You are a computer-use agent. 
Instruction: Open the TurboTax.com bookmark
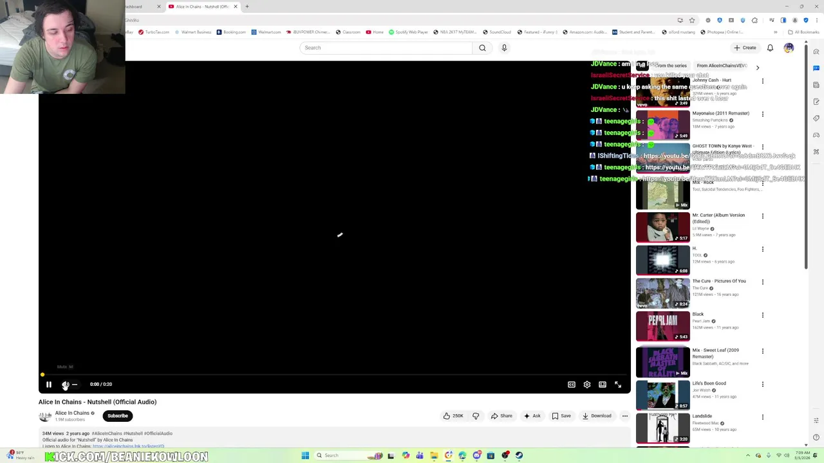[154, 32]
